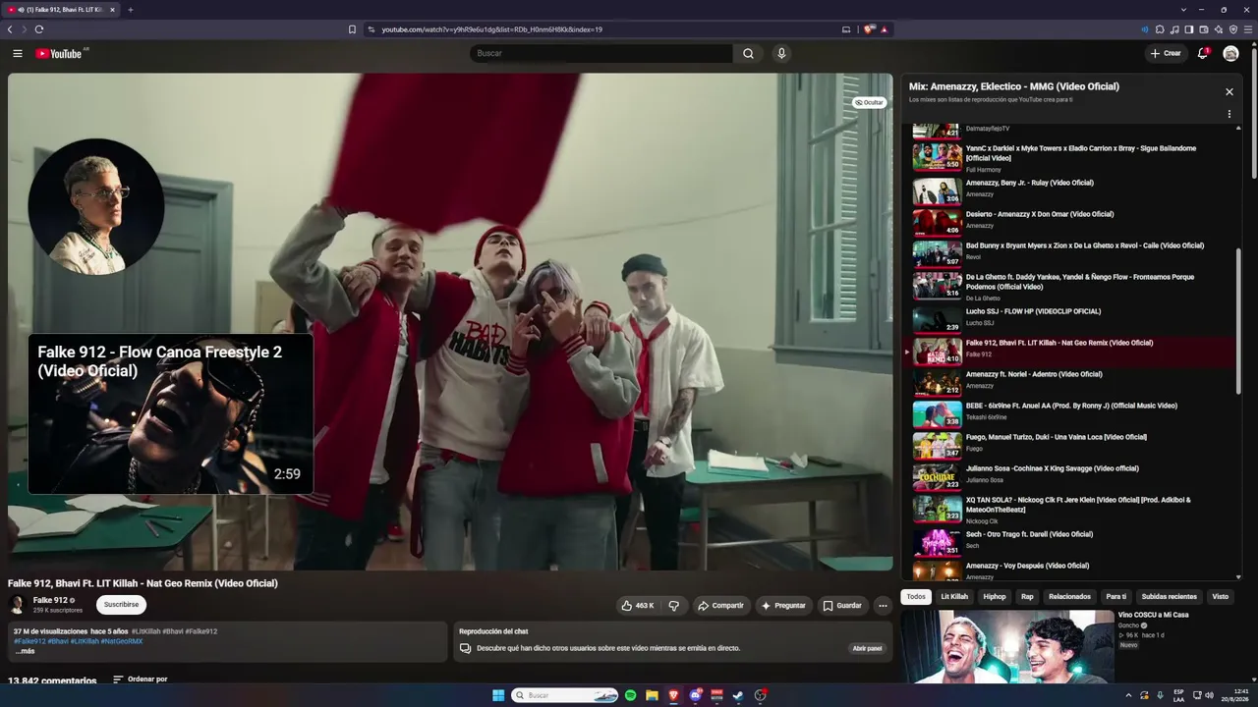Open more video actions menu
The width and height of the screenshot is (1258, 707).
click(x=883, y=606)
